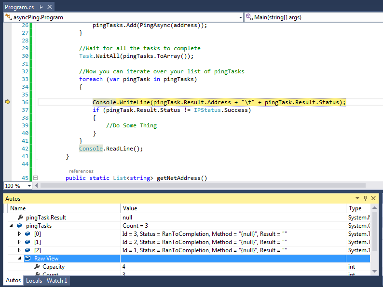Click the Autos panel auto-hide pin icon

click(365, 198)
